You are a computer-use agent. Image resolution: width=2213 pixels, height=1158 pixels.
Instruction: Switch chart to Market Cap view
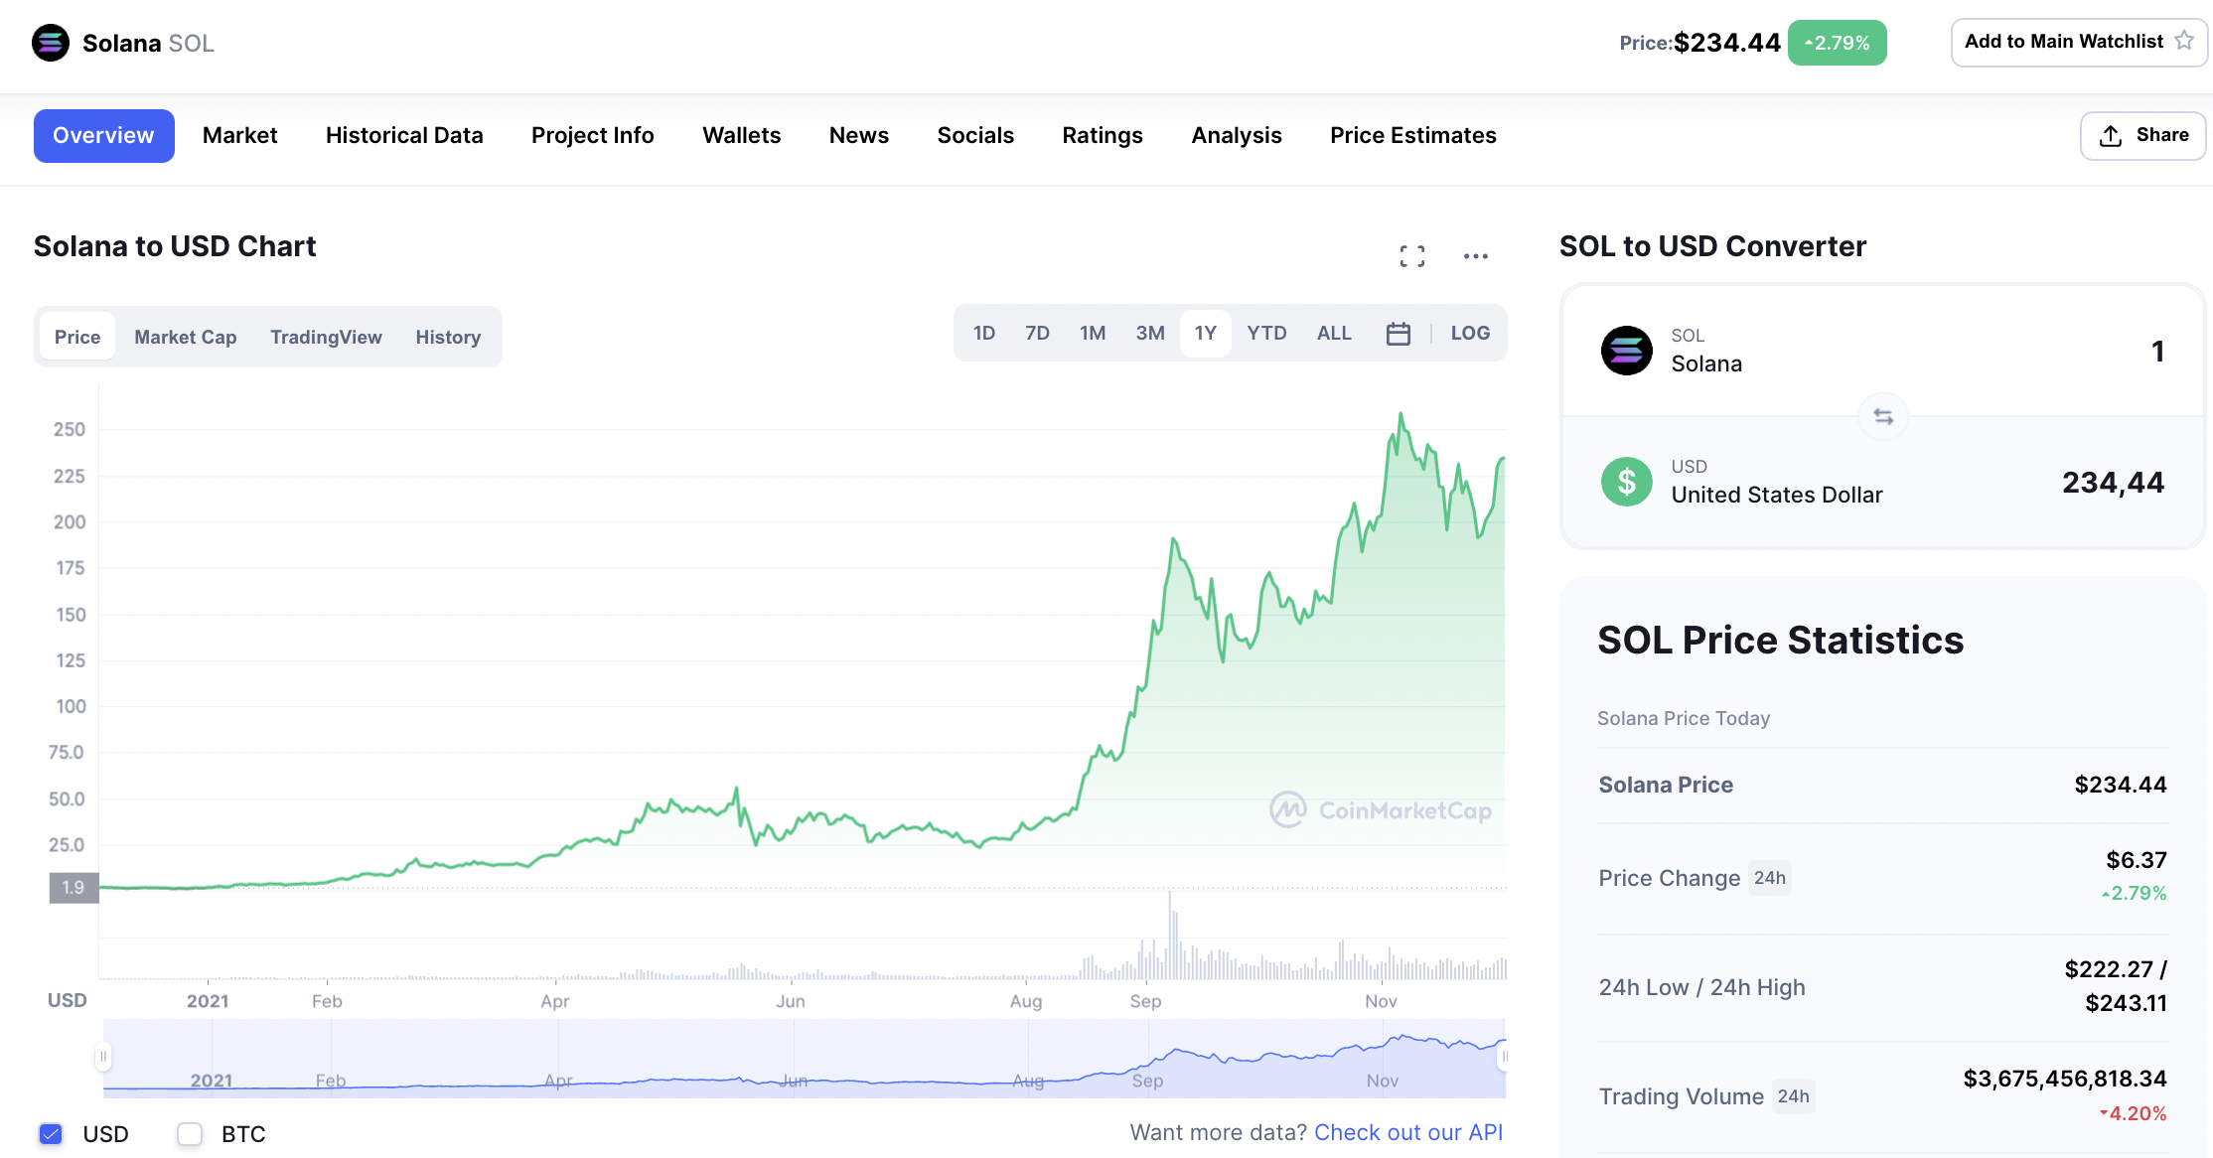185,338
